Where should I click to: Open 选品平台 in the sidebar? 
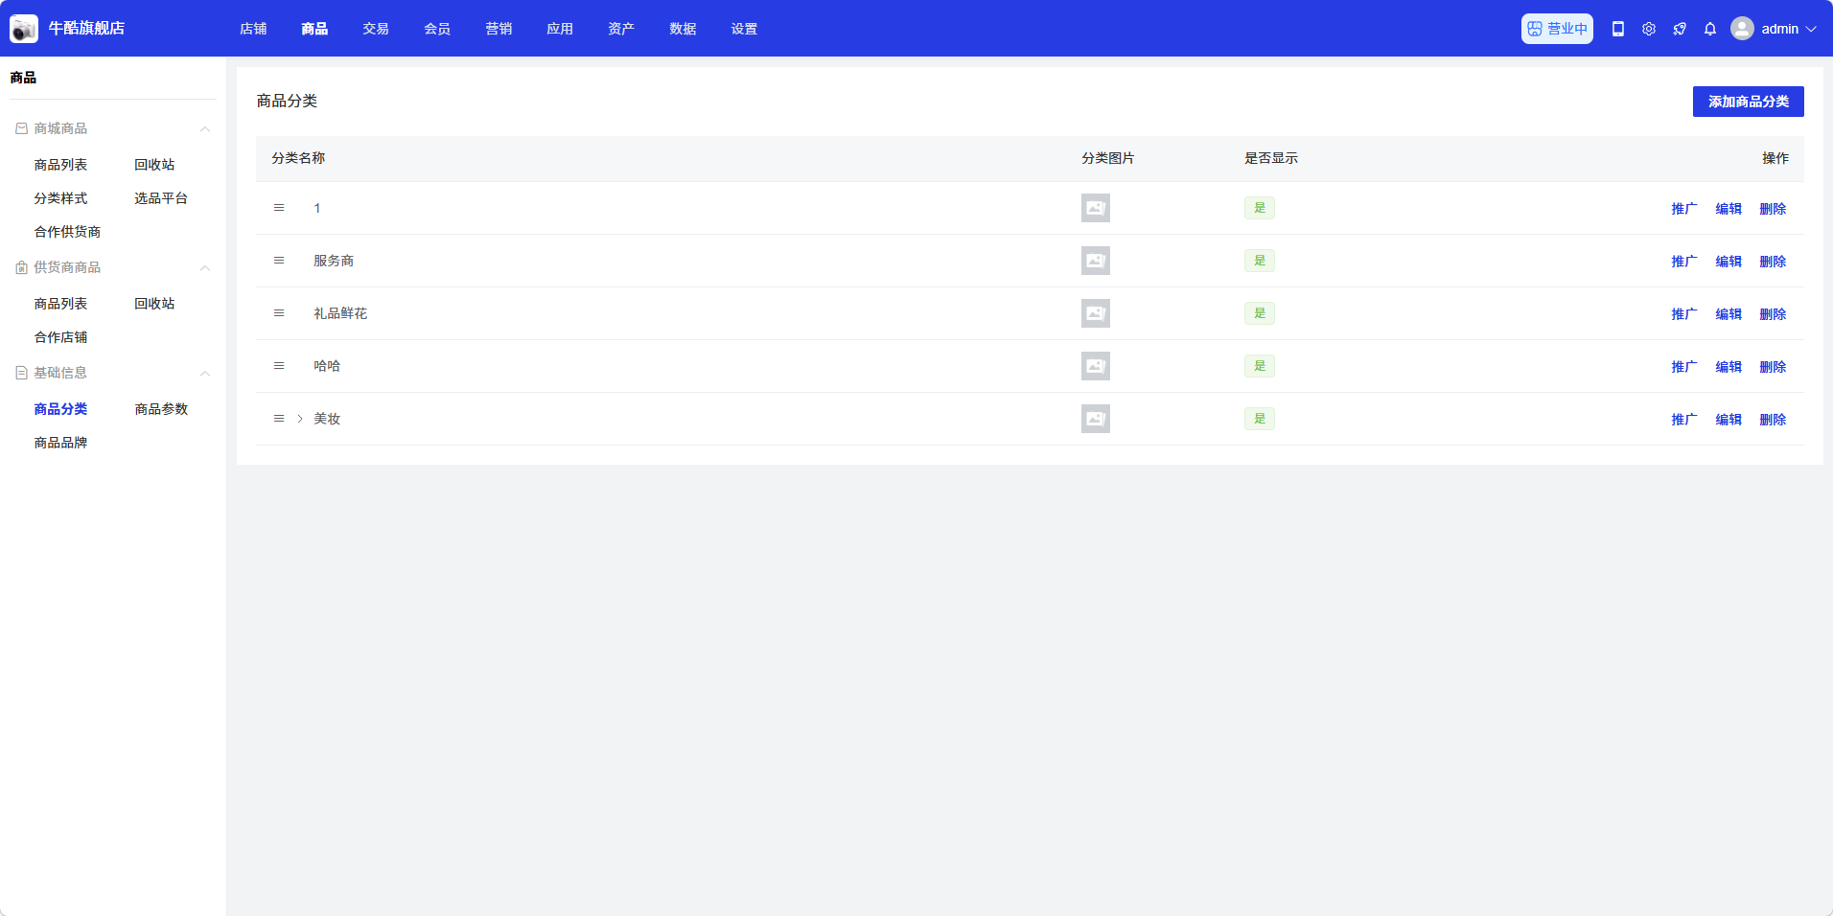(161, 198)
